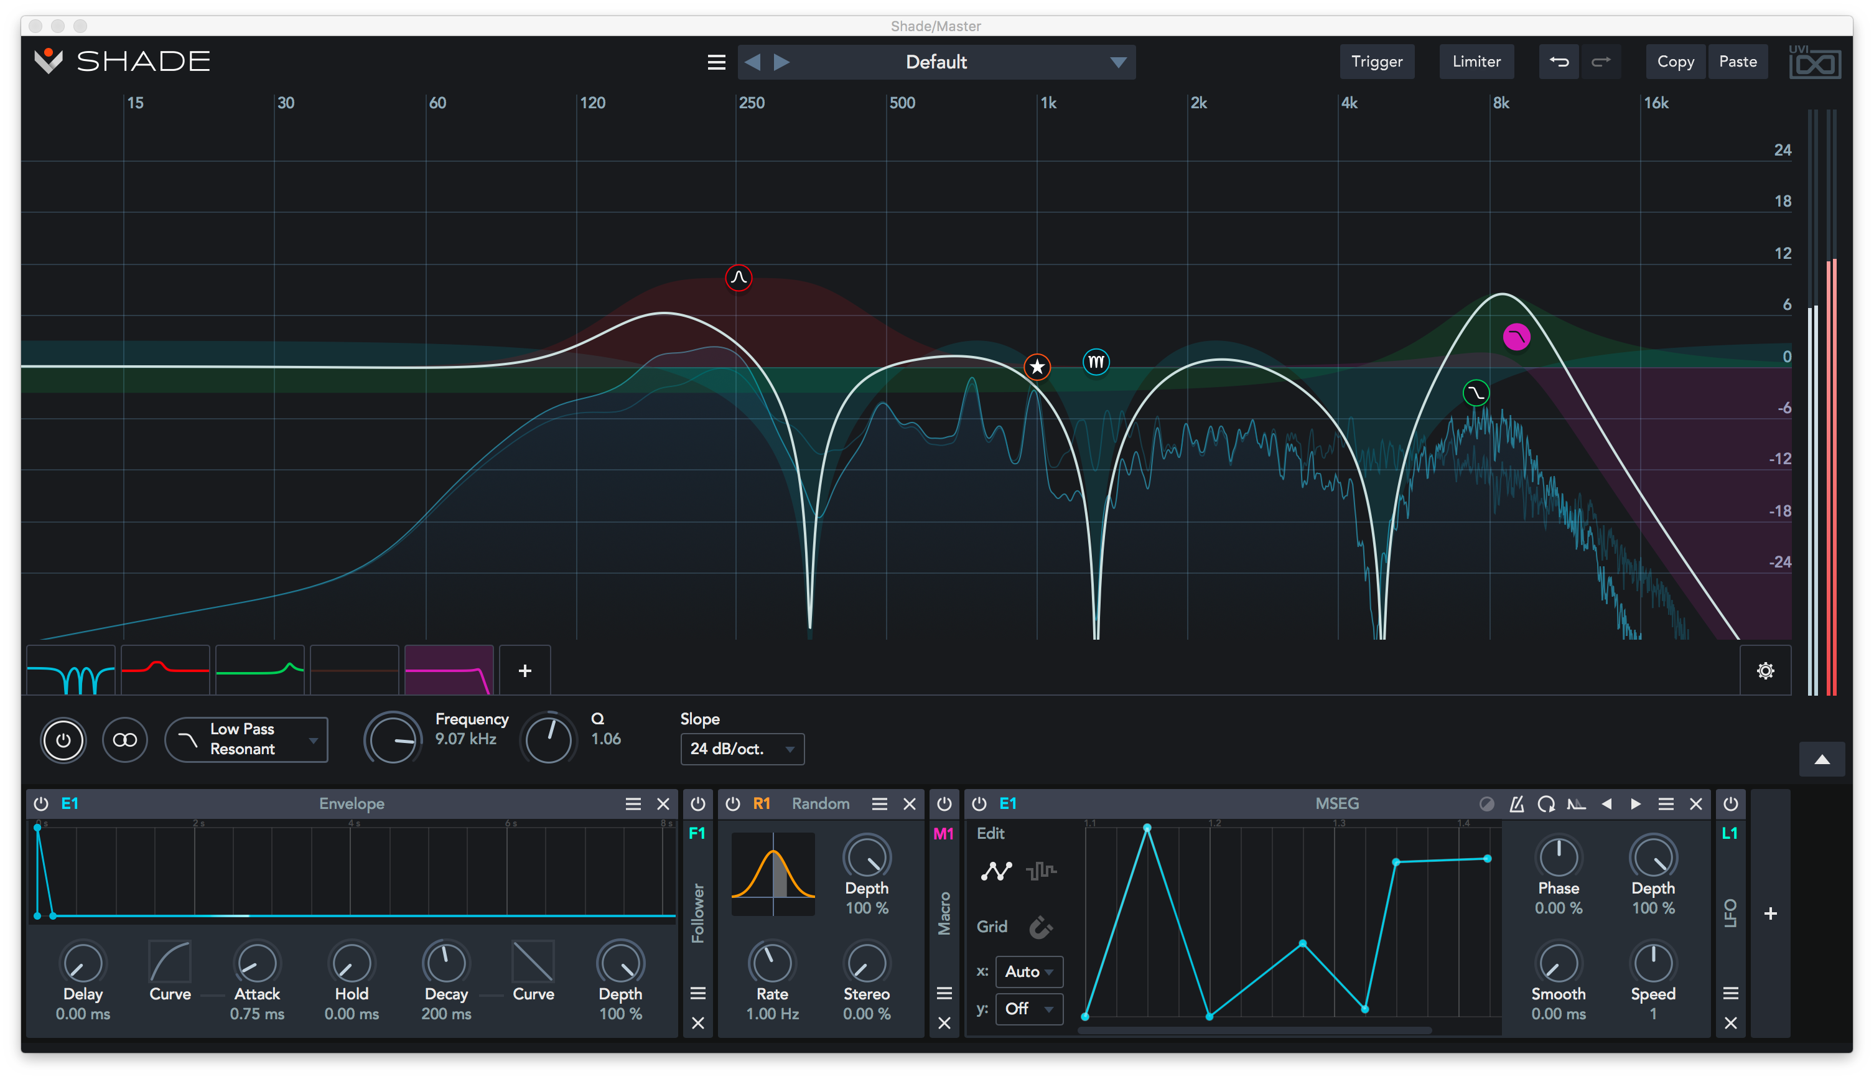Image resolution: width=1874 pixels, height=1079 pixels.
Task: Select MSEG step edit mode icon
Action: point(1041,871)
